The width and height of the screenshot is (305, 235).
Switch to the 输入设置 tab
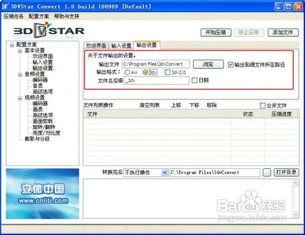click(121, 45)
